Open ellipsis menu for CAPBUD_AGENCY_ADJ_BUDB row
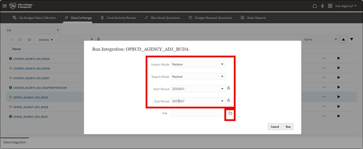This screenshot has width=363, height=149. click(x=324, y=68)
